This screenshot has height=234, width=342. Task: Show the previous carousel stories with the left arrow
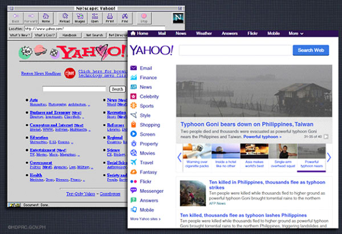pyautogui.click(x=180, y=158)
